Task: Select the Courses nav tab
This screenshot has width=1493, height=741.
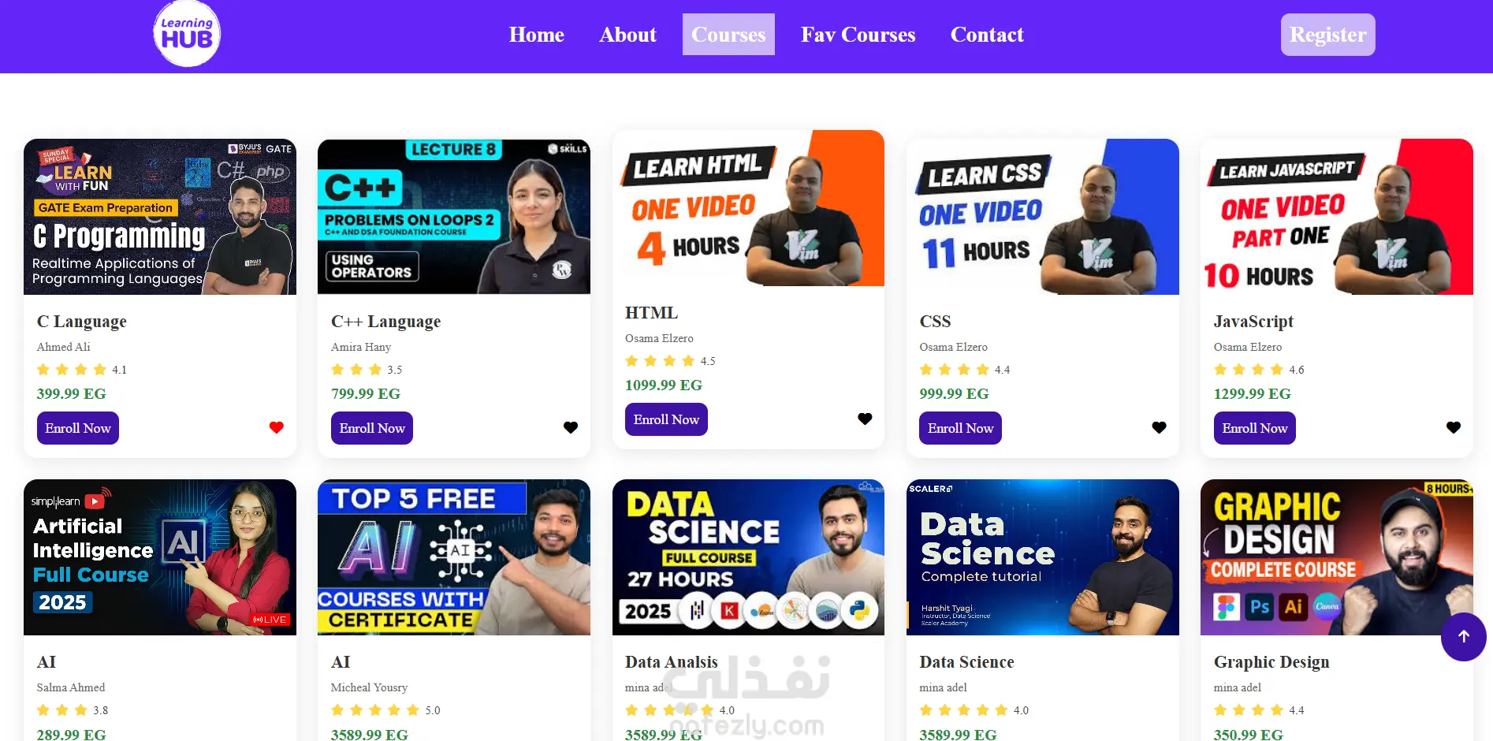Action: pyautogui.click(x=728, y=35)
